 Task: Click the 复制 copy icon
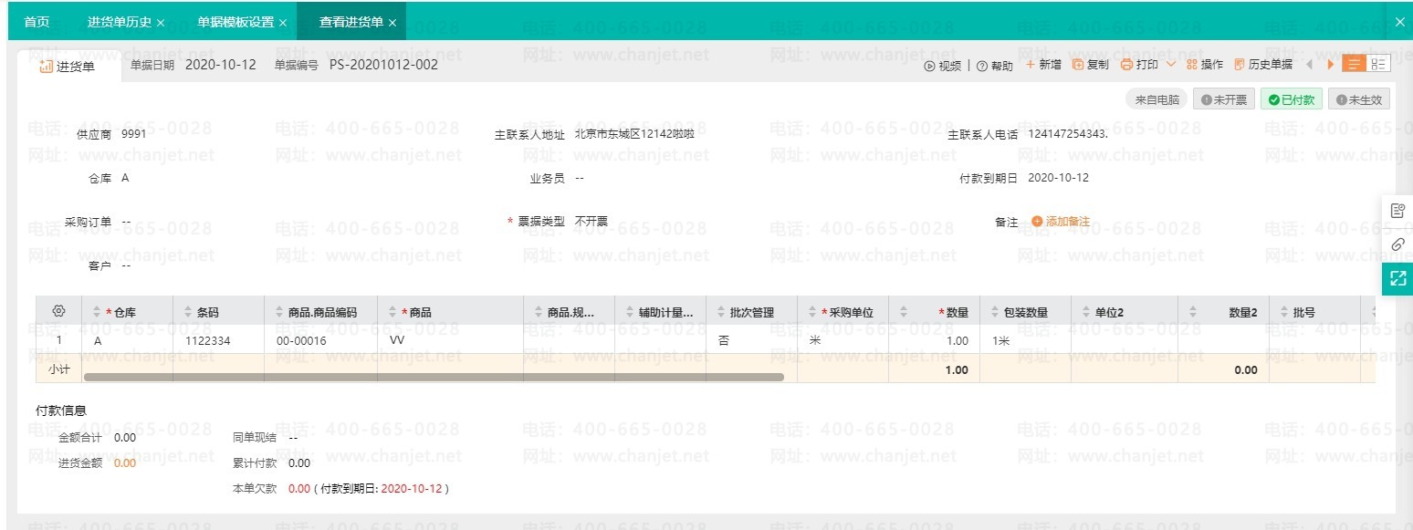point(1078,65)
